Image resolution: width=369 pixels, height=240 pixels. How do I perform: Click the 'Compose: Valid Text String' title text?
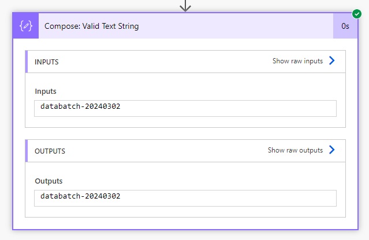coord(92,26)
